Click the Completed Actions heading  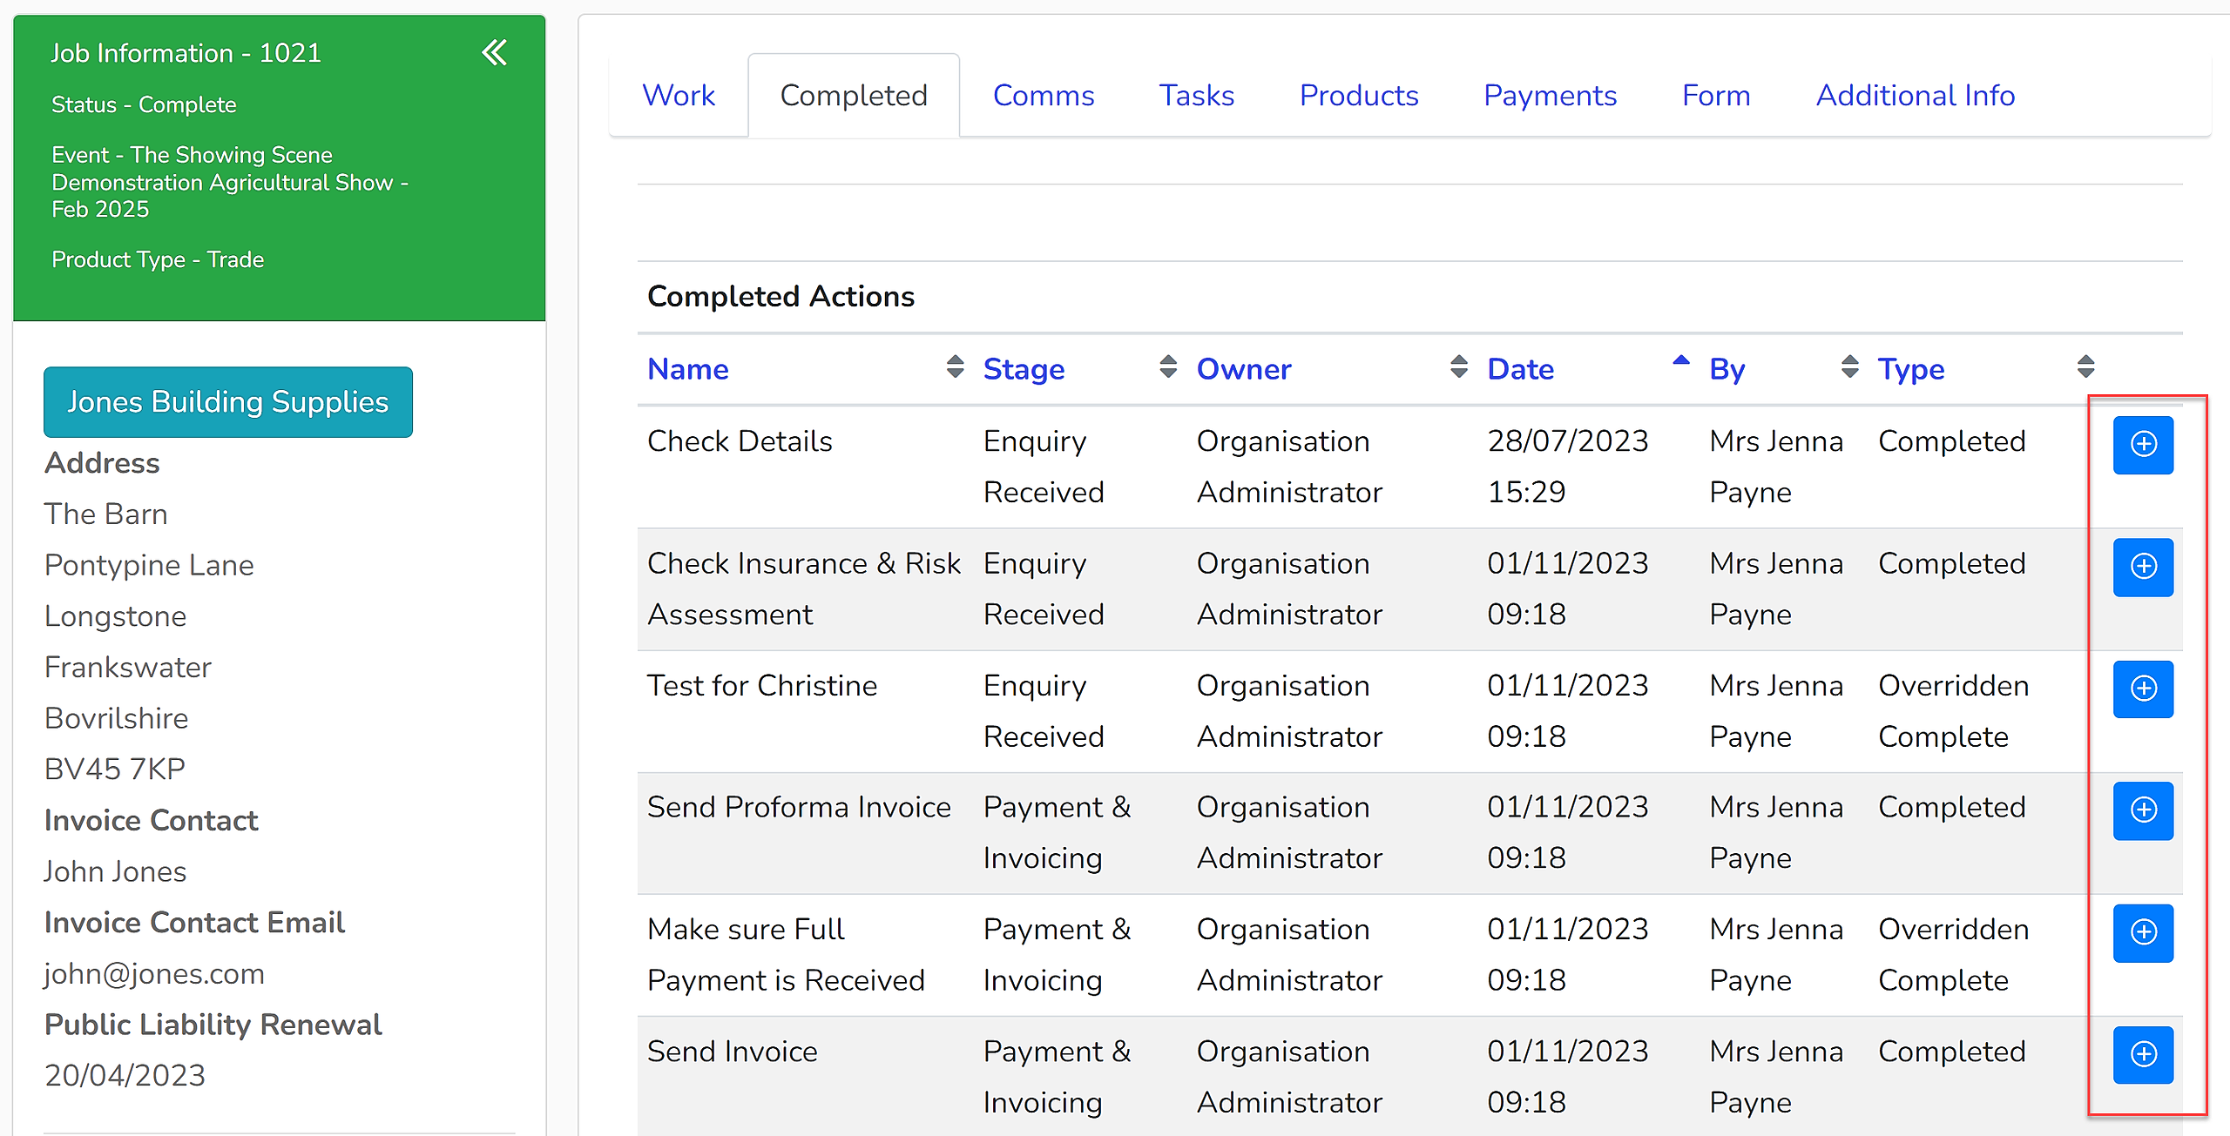point(780,296)
